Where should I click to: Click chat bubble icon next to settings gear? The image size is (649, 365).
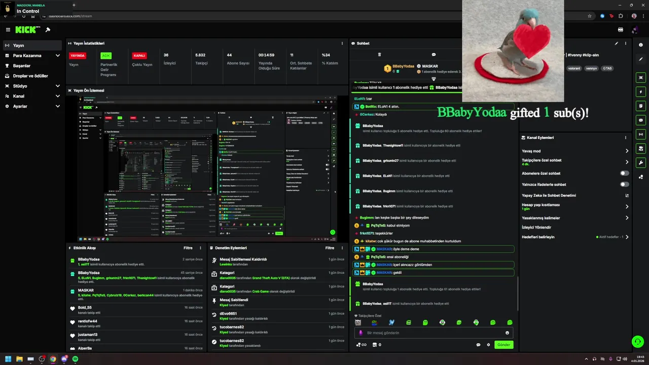point(478,345)
